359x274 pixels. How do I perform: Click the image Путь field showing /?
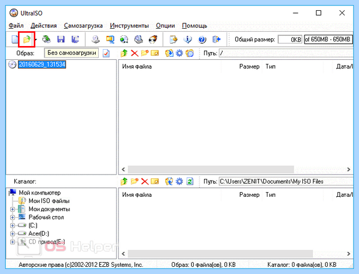[x=286, y=53]
